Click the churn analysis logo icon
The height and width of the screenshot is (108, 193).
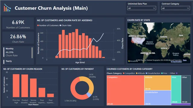point(7,8)
